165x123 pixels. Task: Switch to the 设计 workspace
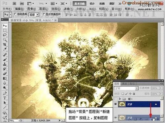pos(92,4)
